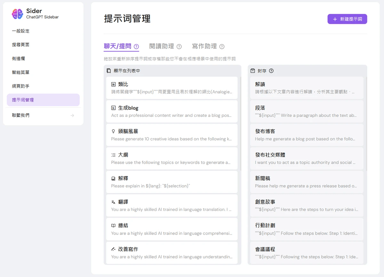Open the help icon next to 寫作助理
Viewport: 384px width, 277px height.
click(222, 47)
